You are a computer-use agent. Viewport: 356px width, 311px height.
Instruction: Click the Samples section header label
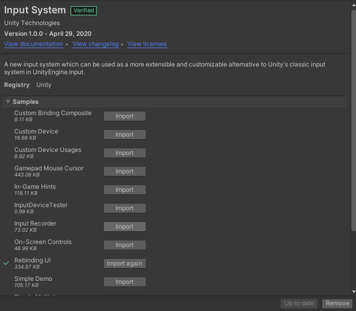click(26, 102)
